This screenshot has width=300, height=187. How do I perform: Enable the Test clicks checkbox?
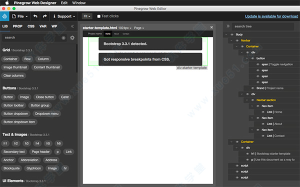tap(98, 16)
